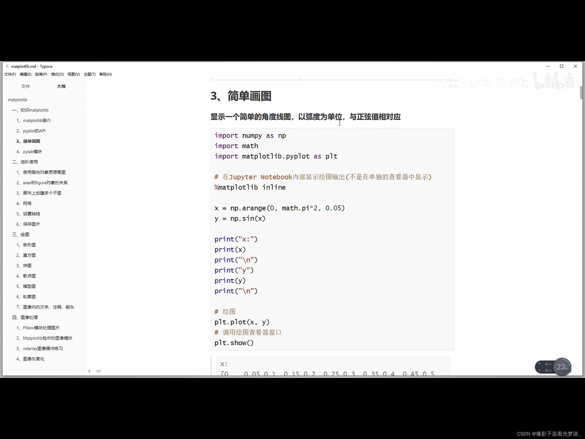Close the Typora window
Image resolution: width=585 pixels, height=439 pixels.
click(x=576, y=66)
